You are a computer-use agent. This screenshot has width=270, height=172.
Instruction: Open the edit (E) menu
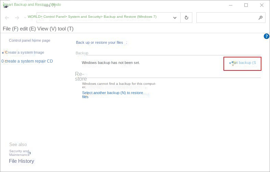[x=28, y=29]
